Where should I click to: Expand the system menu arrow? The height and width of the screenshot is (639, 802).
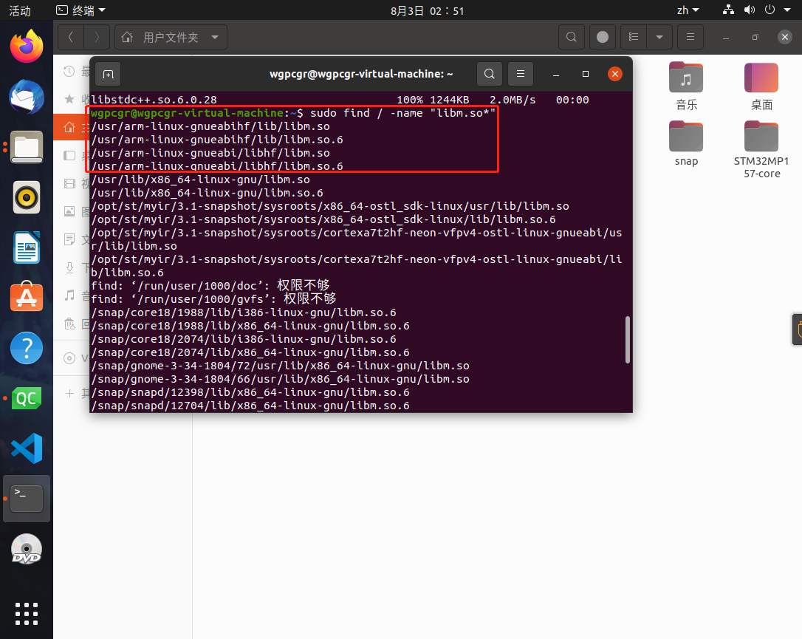(787, 10)
